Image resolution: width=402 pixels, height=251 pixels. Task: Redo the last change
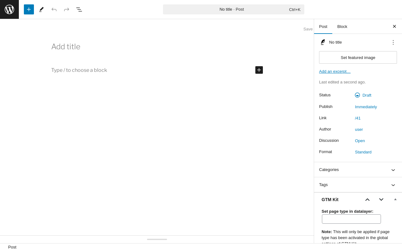[x=67, y=9]
